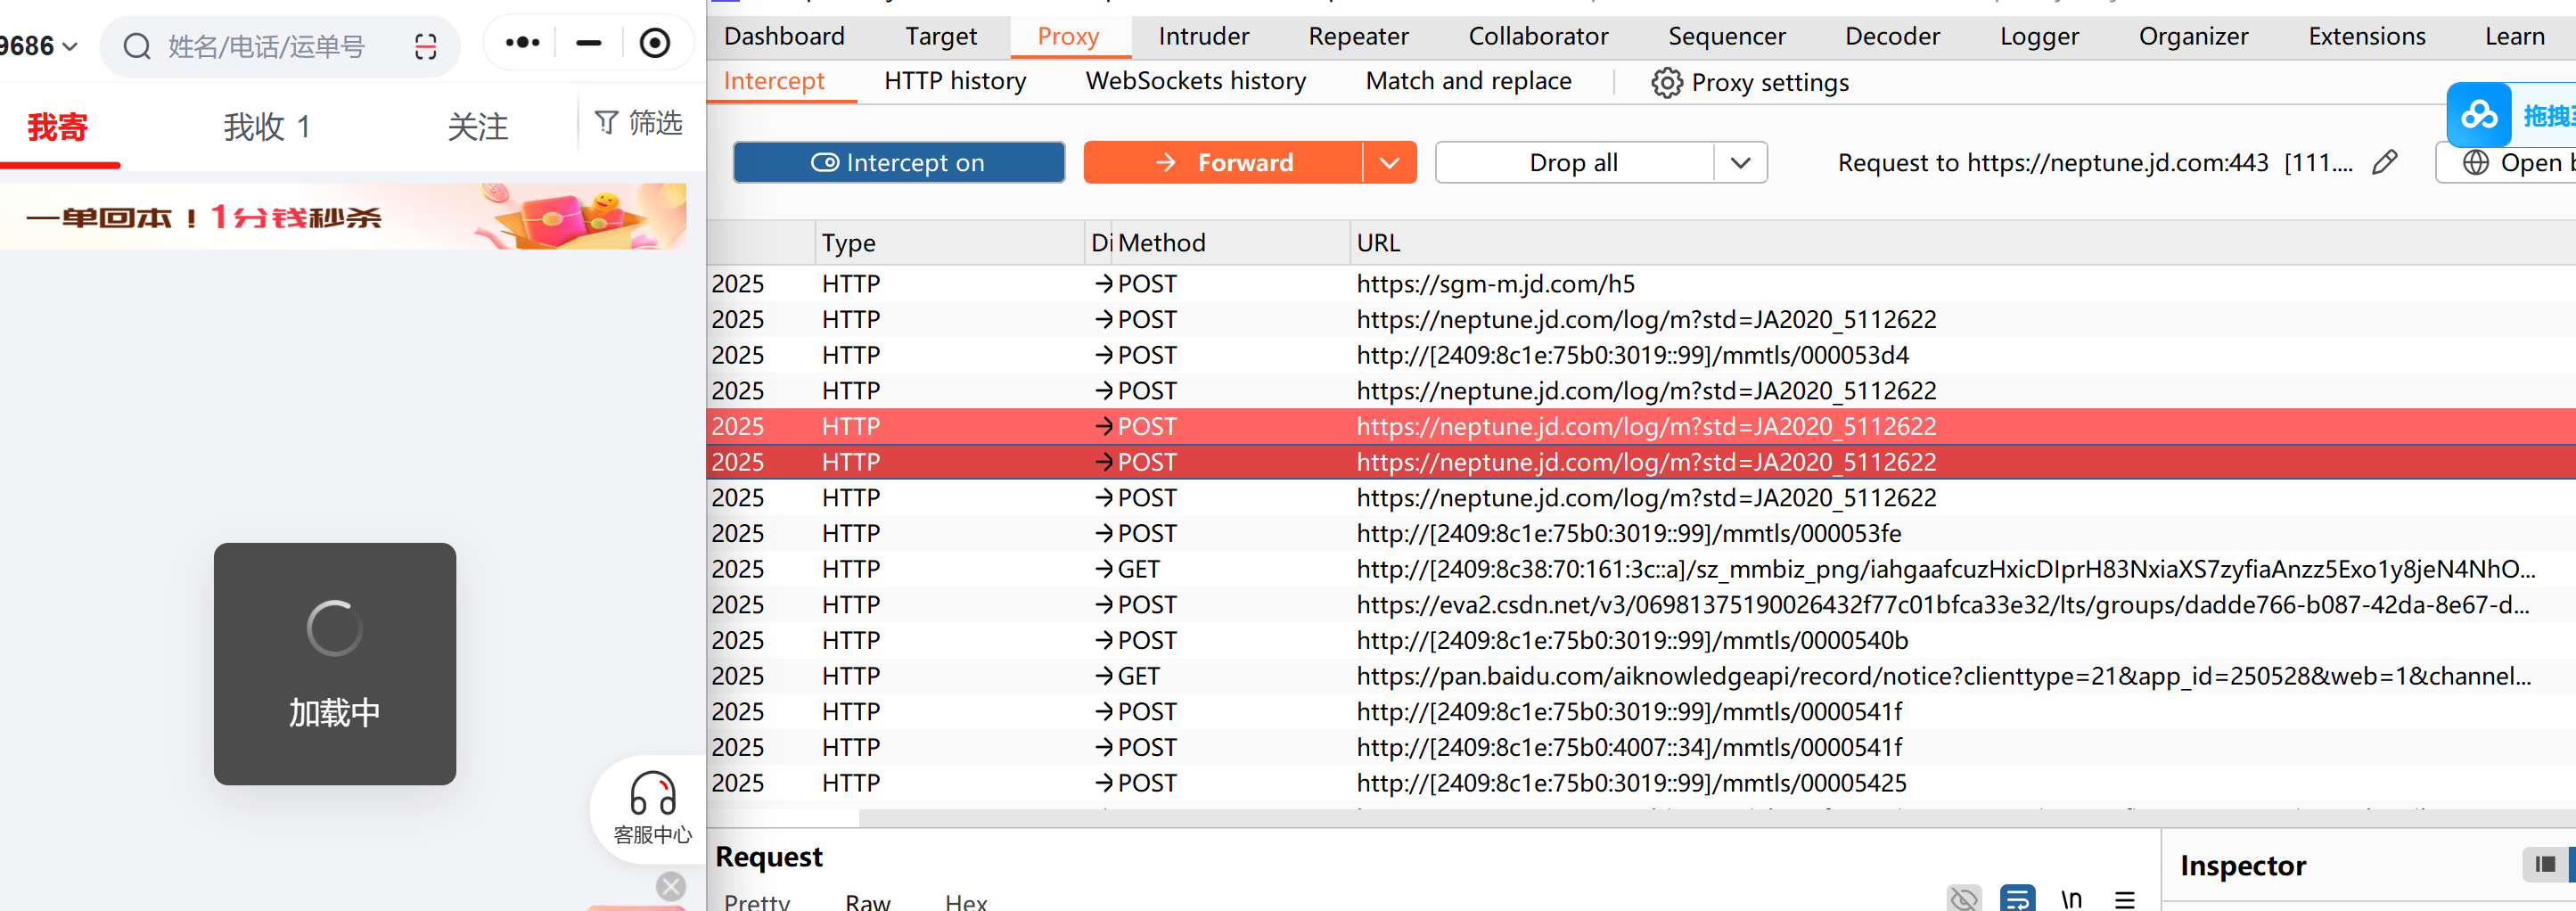Go to the Logger tab
2576x911 pixels.
click(2040, 37)
